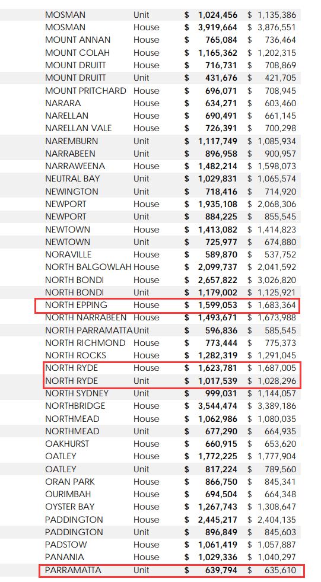Screen dimensions: 321x582
Task: Click the bold value 1,623,781
Action: point(218,368)
